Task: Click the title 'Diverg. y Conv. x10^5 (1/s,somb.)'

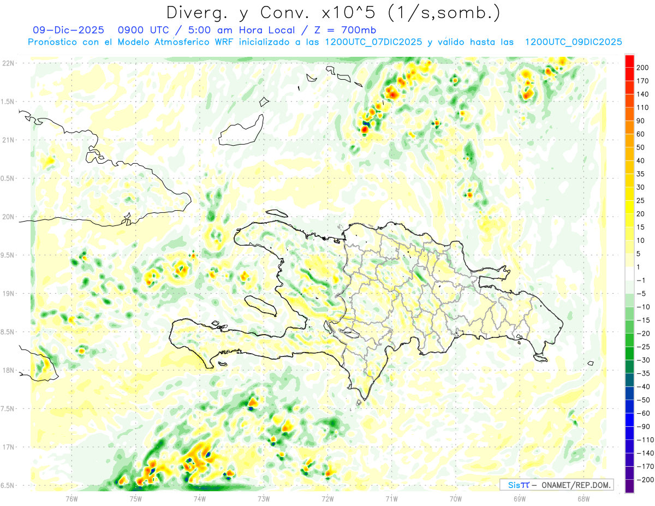Action: coord(334,12)
